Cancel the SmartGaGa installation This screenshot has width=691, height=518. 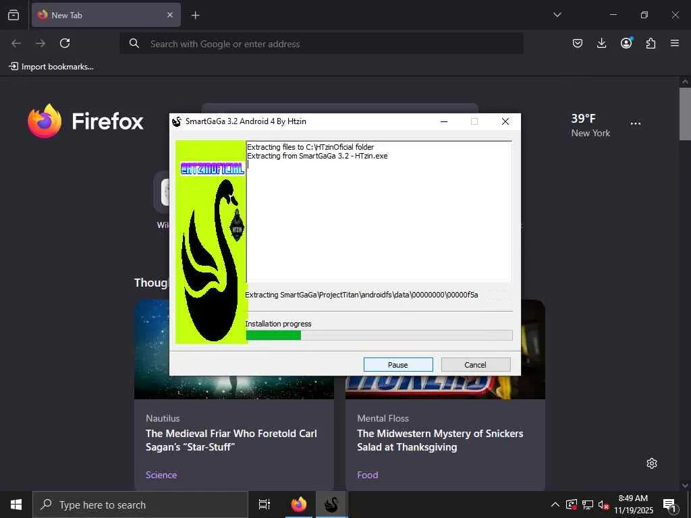pyautogui.click(x=476, y=365)
